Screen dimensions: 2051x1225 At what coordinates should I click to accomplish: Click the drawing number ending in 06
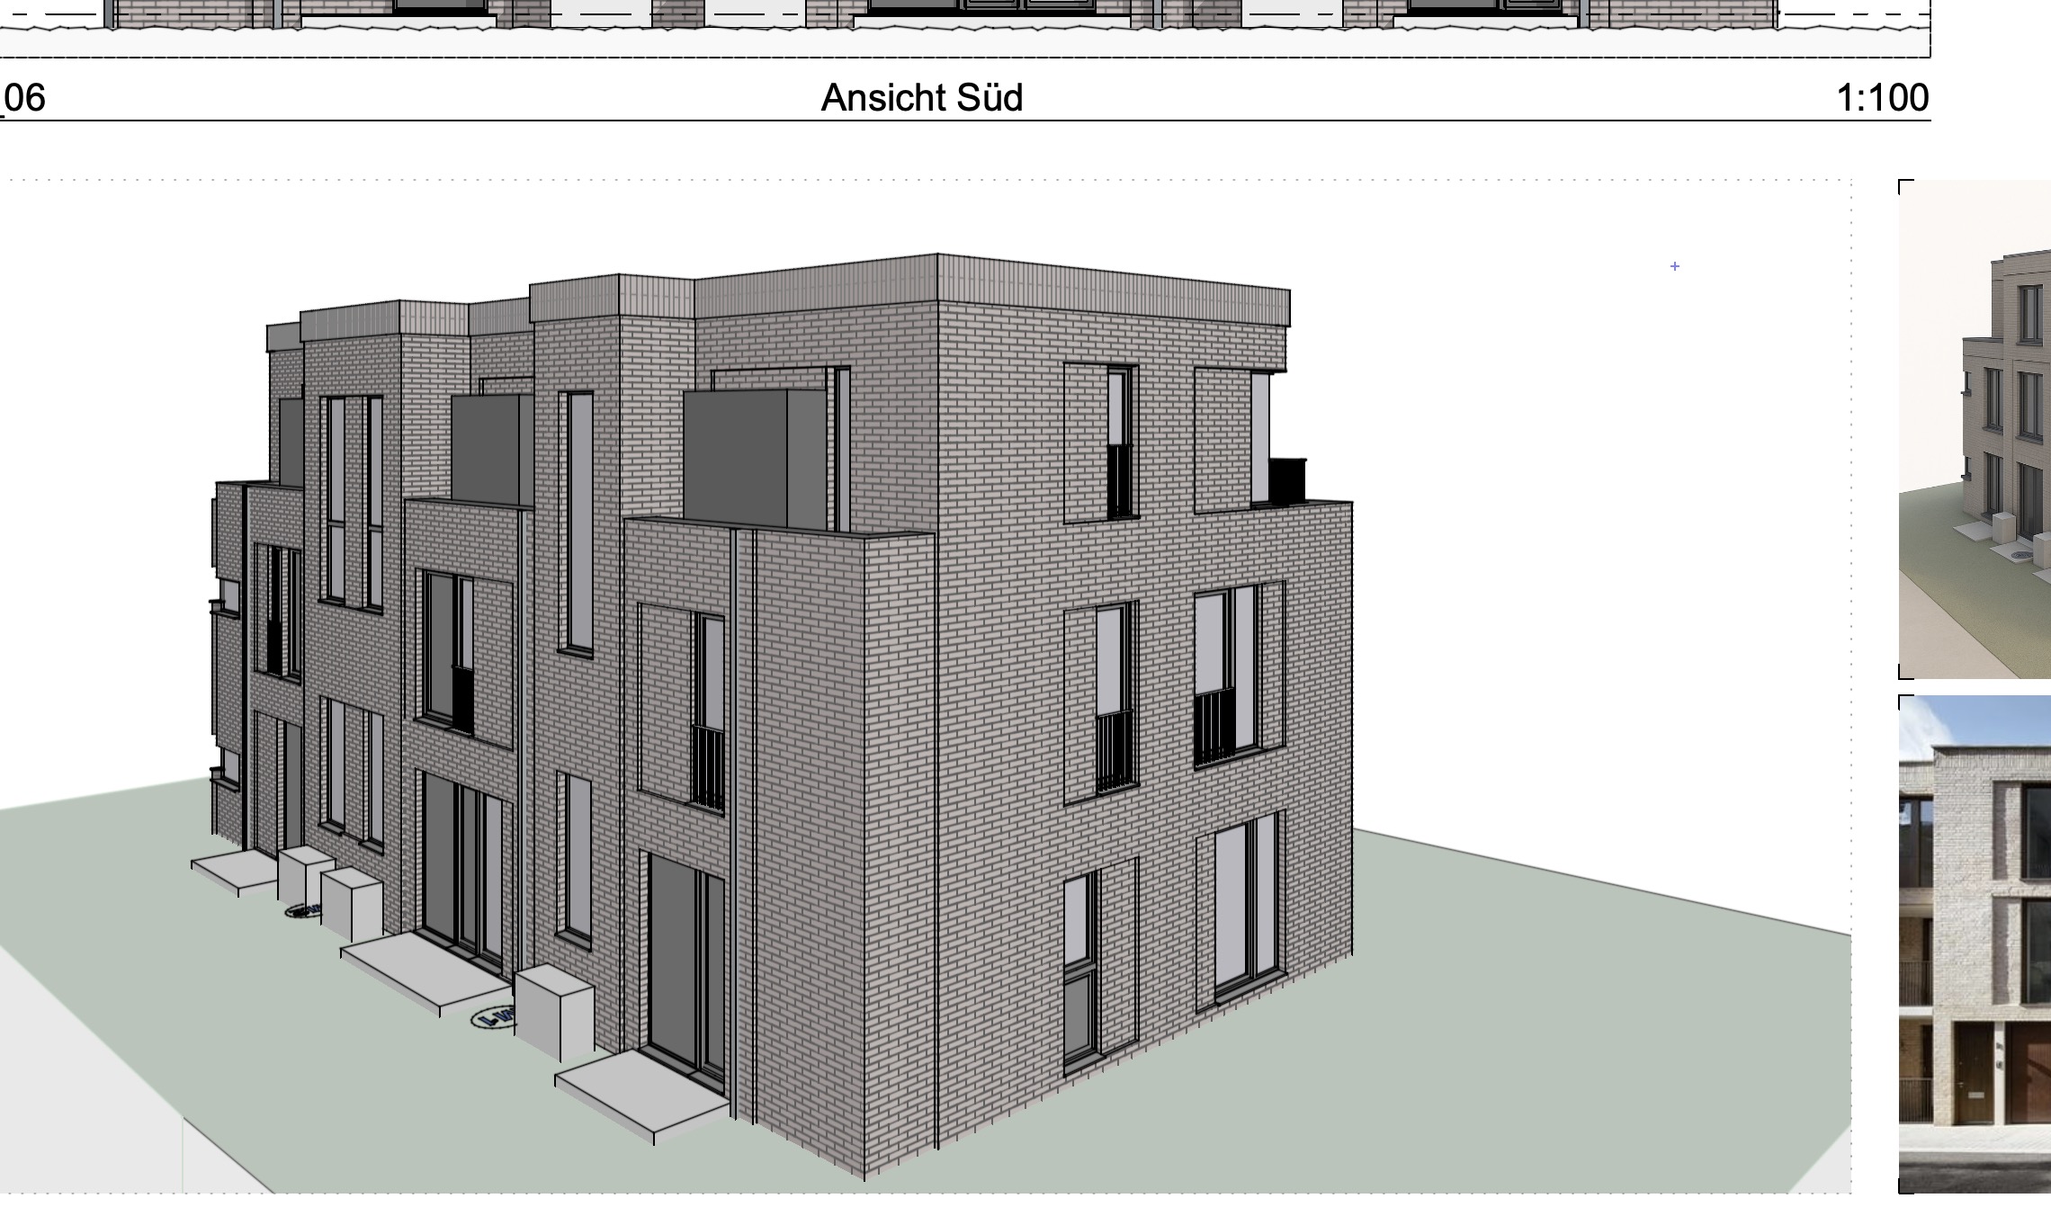(24, 98)
